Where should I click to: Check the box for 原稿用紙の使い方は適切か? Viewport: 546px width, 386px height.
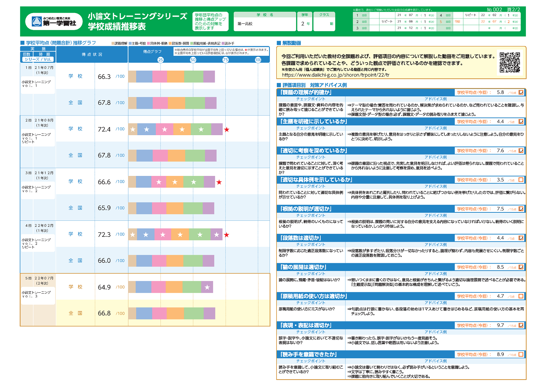[521, 296]
